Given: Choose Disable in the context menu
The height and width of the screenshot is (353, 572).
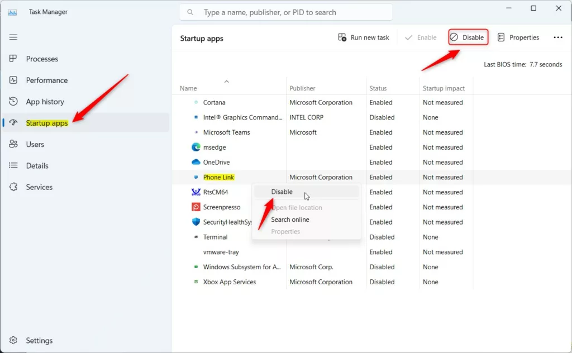Looking at the screenshot, I should tap(307, 192).
